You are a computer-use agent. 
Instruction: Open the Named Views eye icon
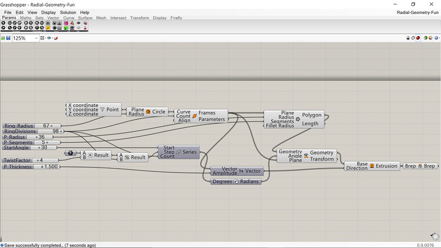(x=49, y=38)
